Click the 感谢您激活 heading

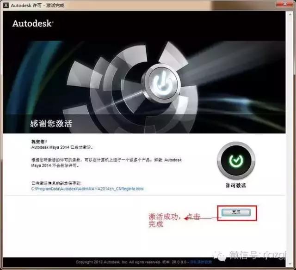pyautogui.click(x=51, y=124)
